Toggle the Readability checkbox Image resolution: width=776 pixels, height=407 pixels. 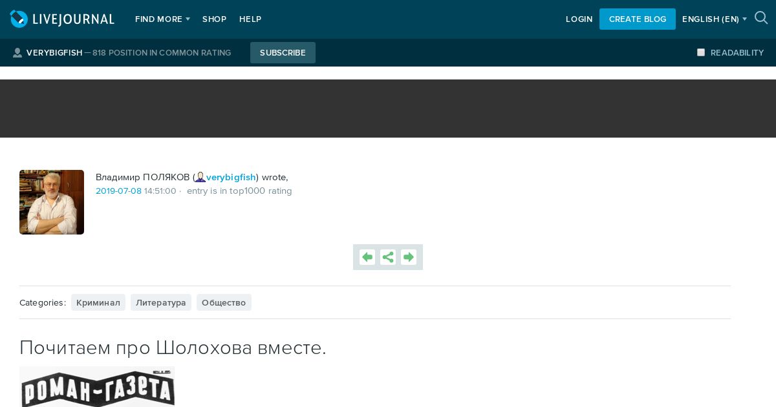pos(701,52)
